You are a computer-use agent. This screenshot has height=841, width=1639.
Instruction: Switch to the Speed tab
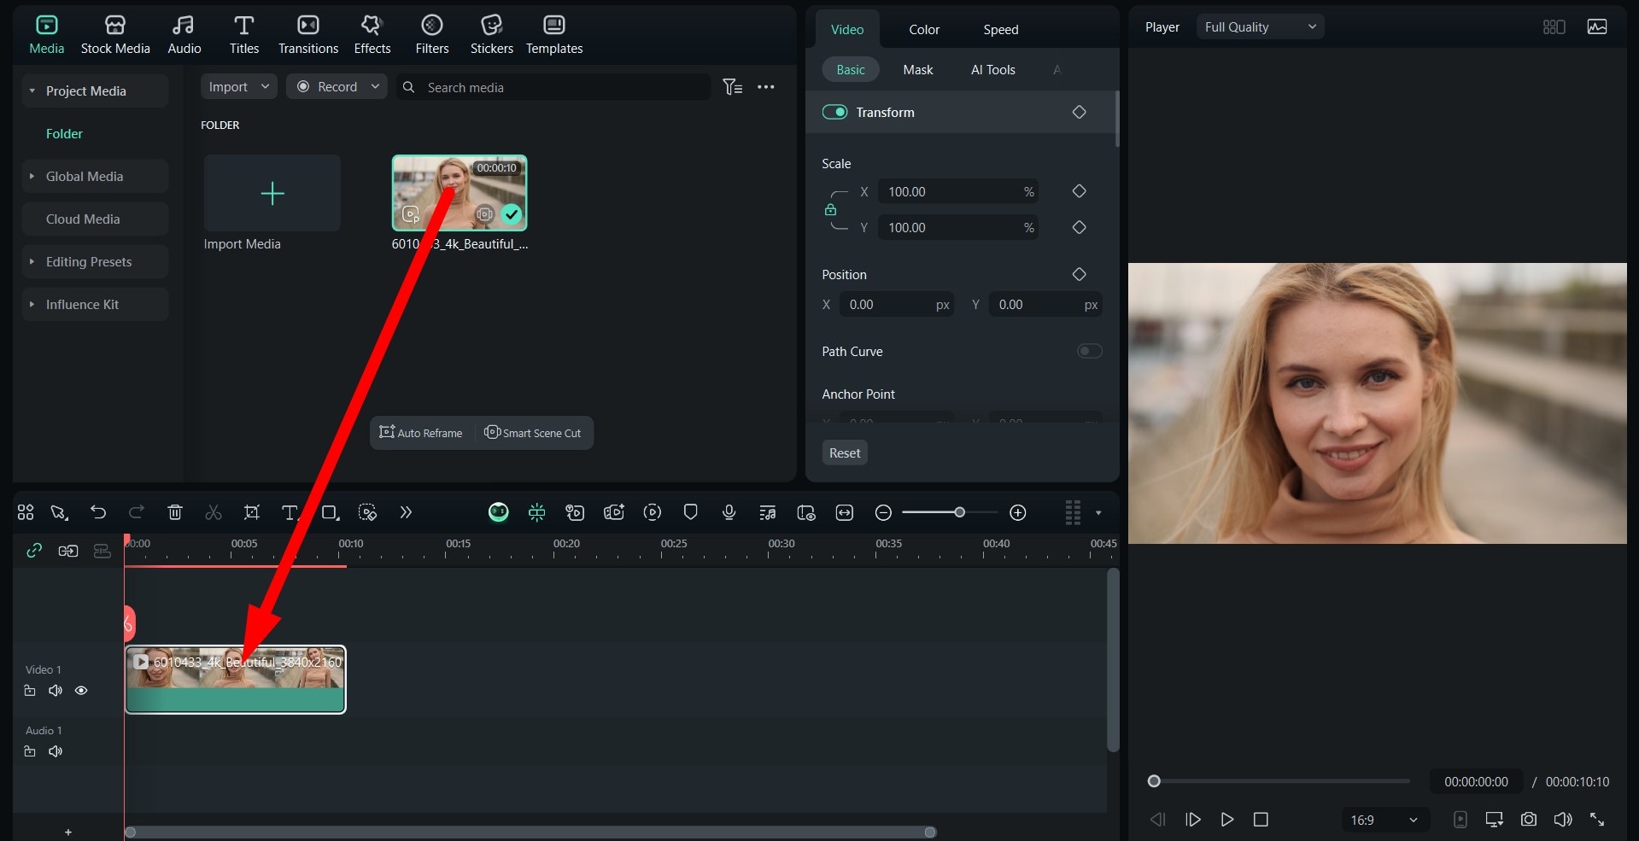click(x=1001, y=30)
